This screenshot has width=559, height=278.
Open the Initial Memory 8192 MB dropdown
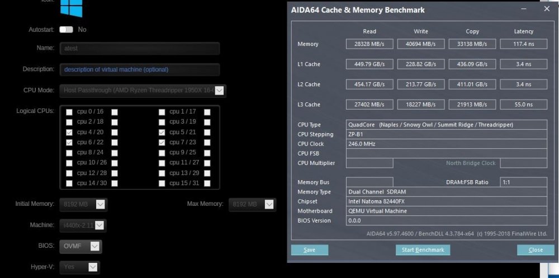click(83, 205)
